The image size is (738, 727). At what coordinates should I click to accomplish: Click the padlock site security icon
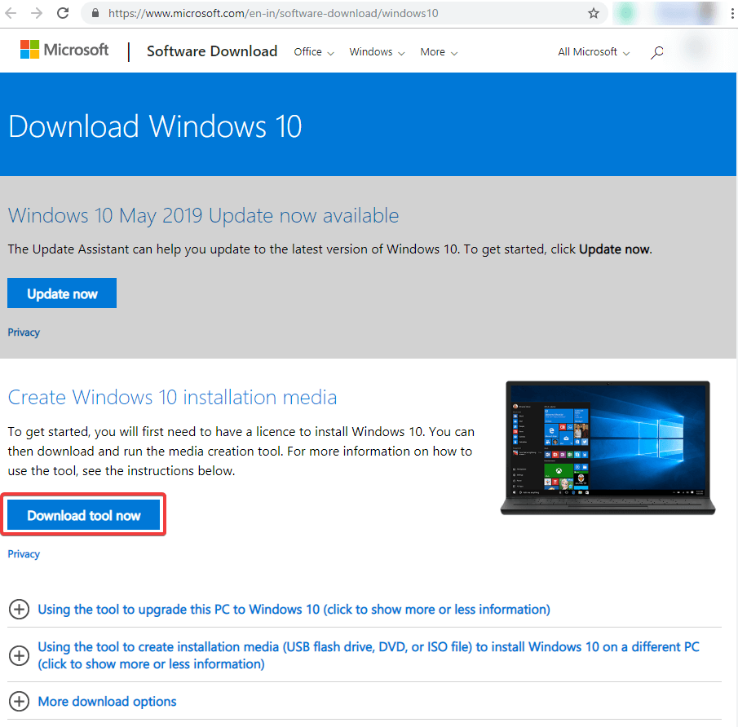coord(95,13)
